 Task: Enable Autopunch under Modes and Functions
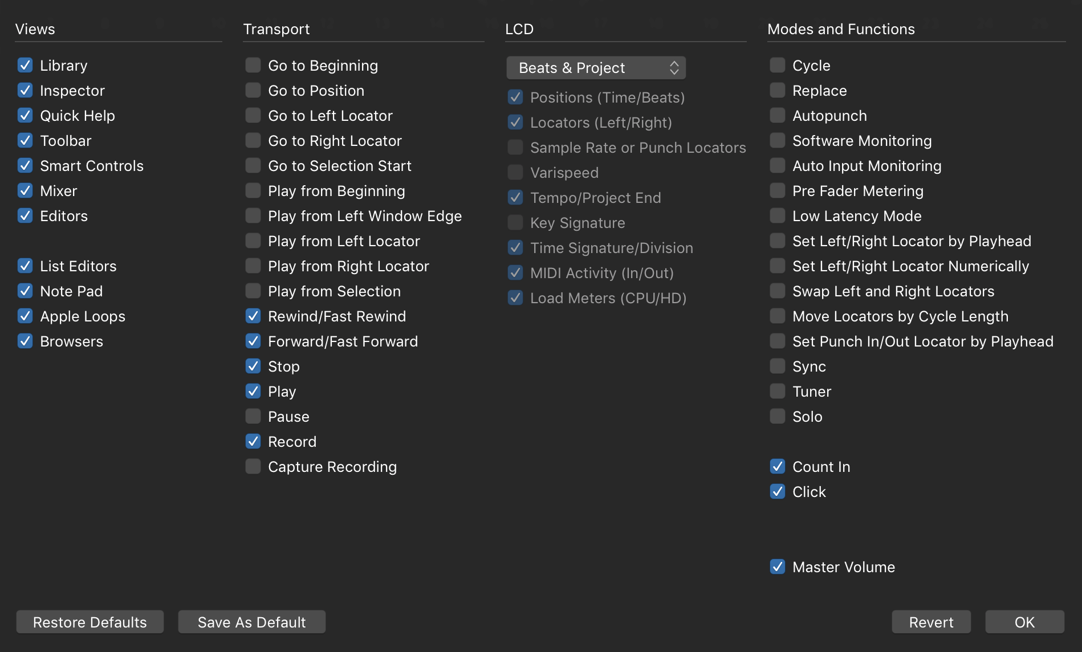click(777, 115)
